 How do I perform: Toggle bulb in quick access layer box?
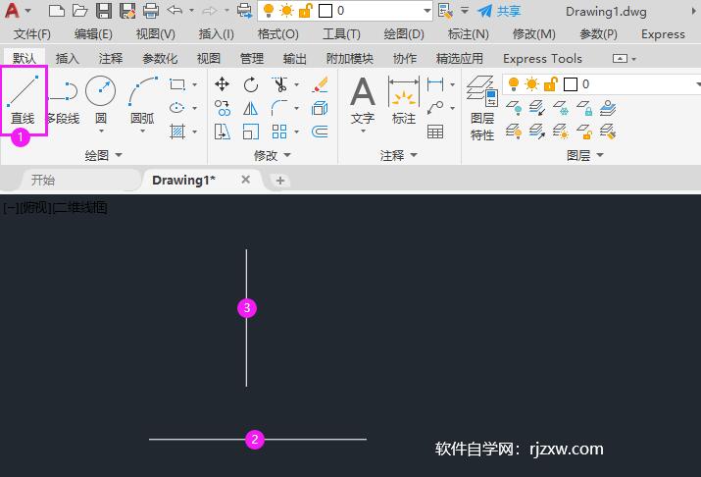pos(269,10)
